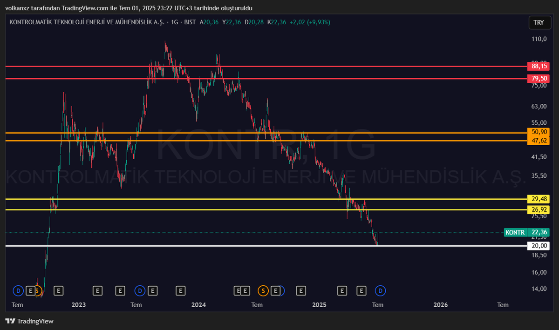Click the E earnings marker just before the 2024 label
The height and width of the screenshot is (330, 559).
pos(181,291)
